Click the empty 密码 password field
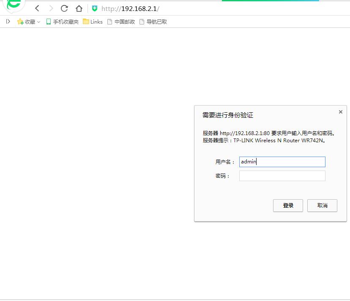This screenshot has width=350, height=301. (282, 176)
